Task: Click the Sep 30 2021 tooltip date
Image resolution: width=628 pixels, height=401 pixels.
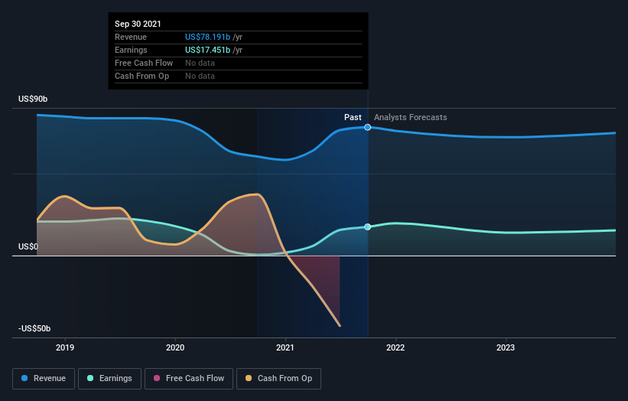Action: pyautogui.click(x=138, y=24)
